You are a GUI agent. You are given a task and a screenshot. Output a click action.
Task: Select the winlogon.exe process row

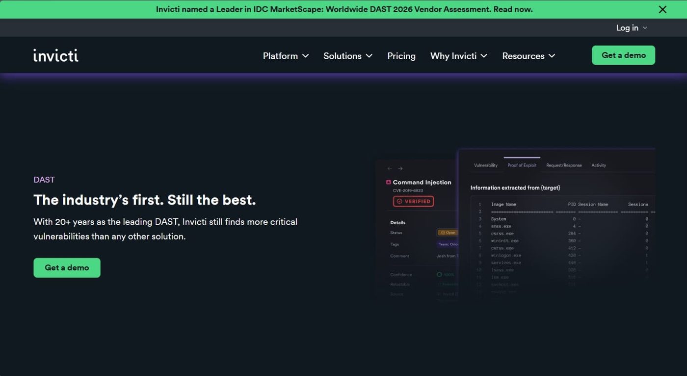point(563,255)
